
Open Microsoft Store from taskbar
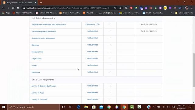tap(94, 107)
